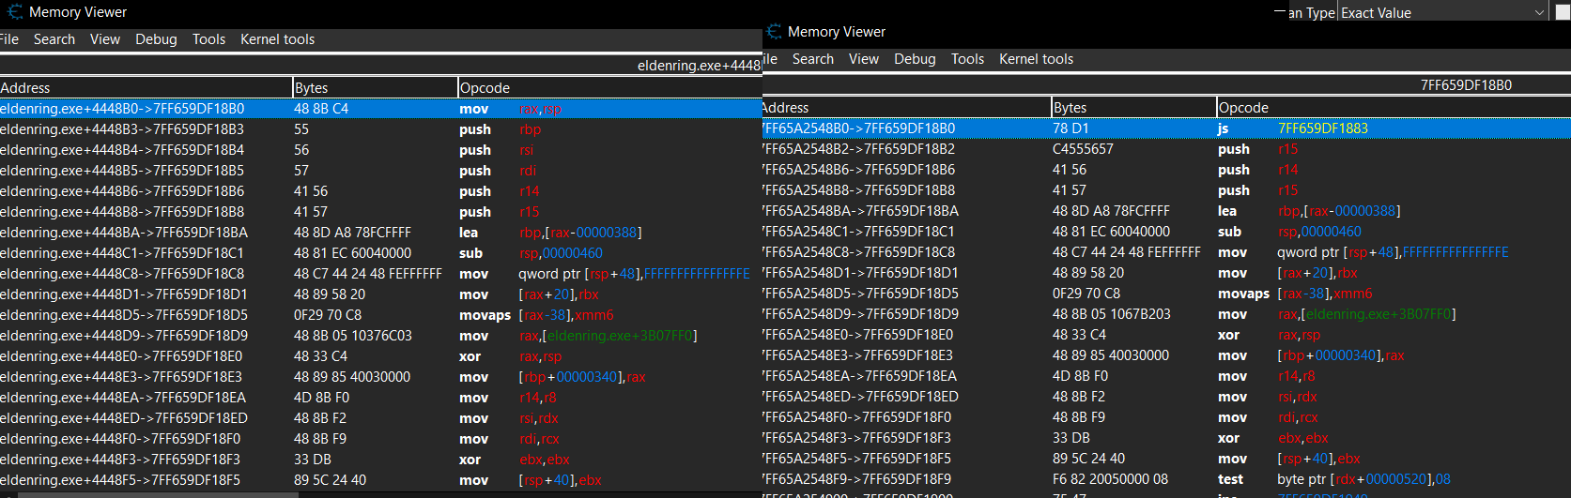Open Tools menu in the right Memory Viewer

(x=967, y=59)
